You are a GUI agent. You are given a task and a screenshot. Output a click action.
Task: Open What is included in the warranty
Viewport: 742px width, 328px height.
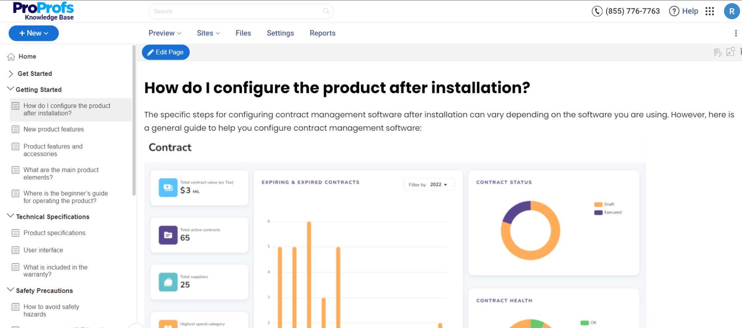56,271
